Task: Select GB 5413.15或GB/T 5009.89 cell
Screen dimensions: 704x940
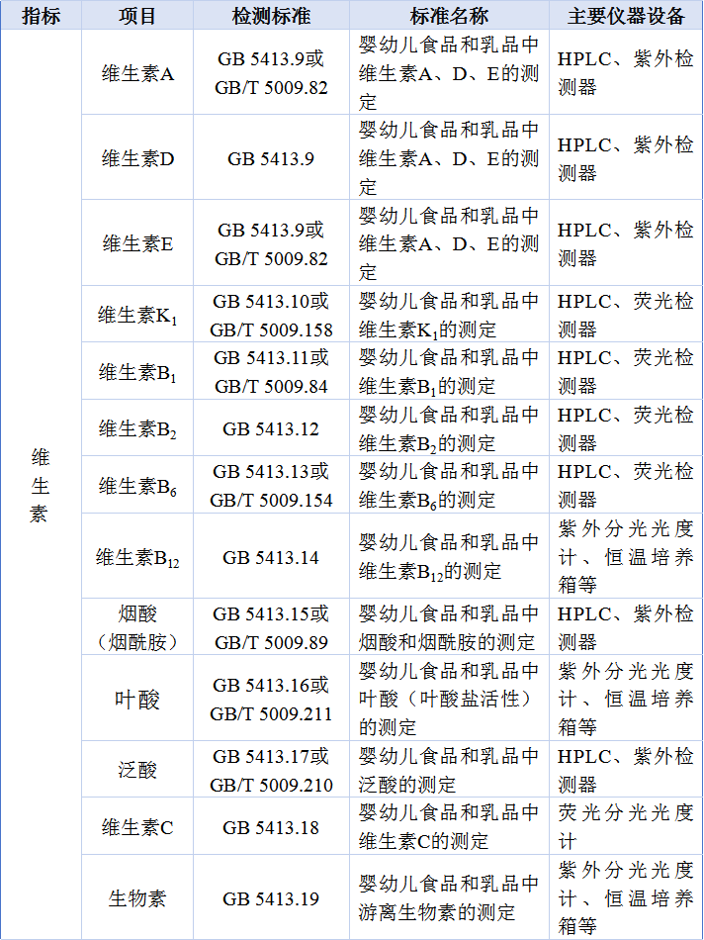Action: tap(271, 627)
